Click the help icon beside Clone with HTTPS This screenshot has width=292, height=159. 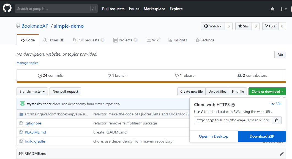click(233, 105)
